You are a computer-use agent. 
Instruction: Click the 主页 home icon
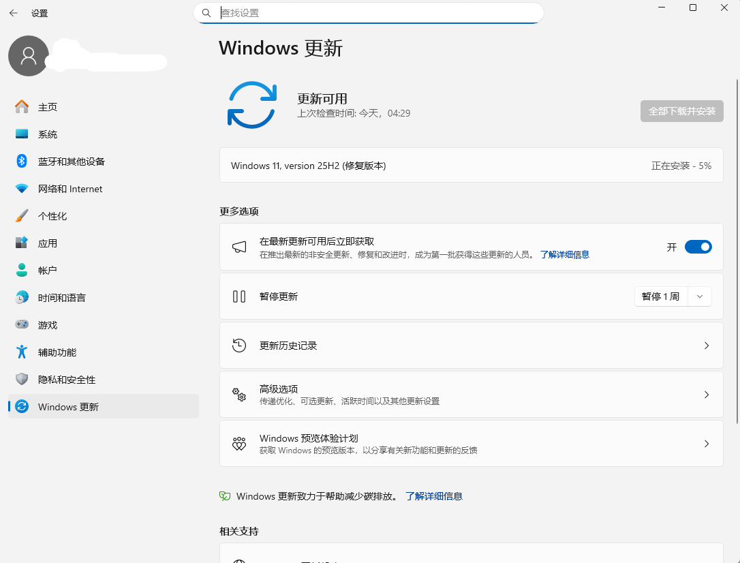click(x=22, y=106)
